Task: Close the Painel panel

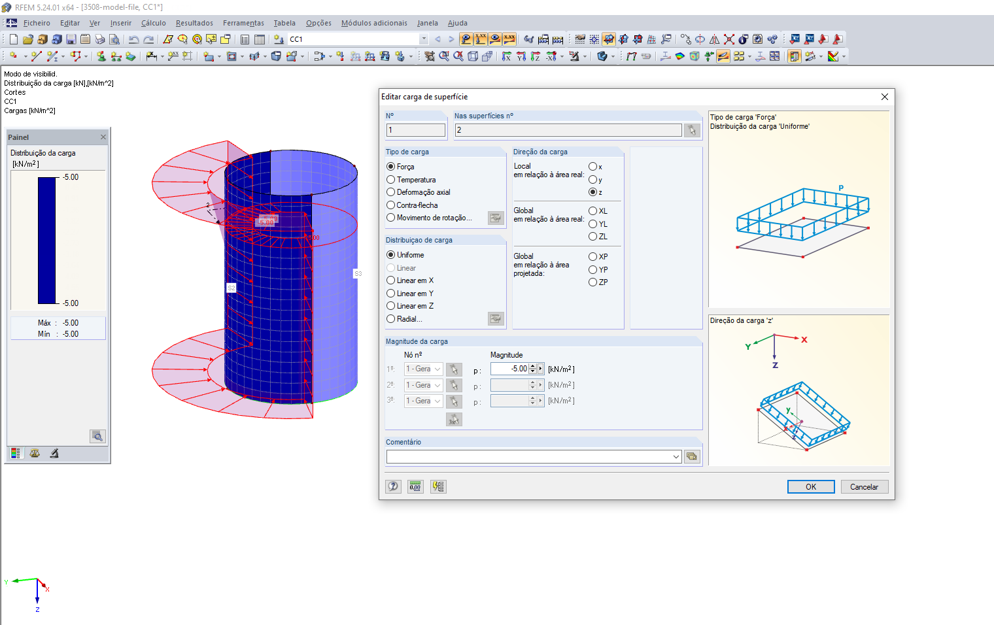Action: (103, 137)
